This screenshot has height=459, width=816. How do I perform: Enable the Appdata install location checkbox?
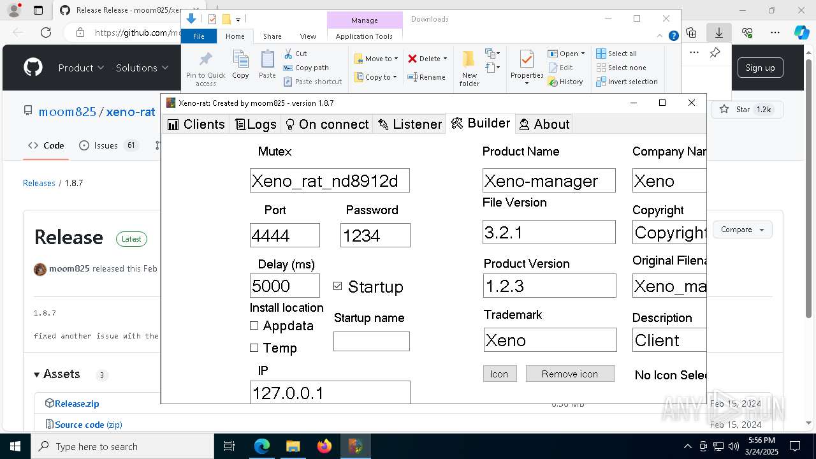(254, 326)
